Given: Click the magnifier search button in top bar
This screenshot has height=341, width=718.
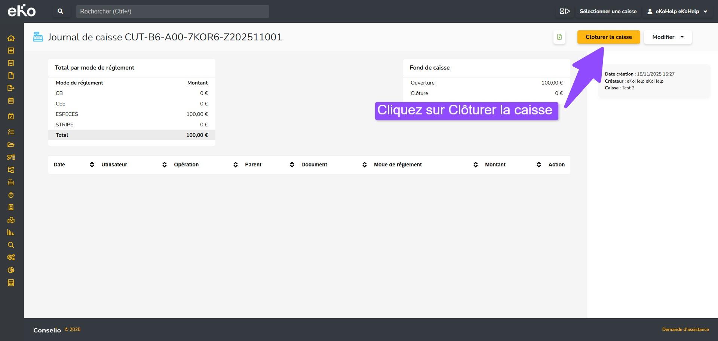Looking at the screenshot, I should [60, 11].
